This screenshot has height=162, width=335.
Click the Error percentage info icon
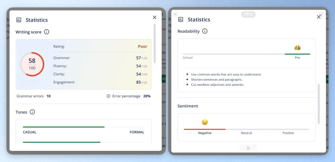(108, 96)
